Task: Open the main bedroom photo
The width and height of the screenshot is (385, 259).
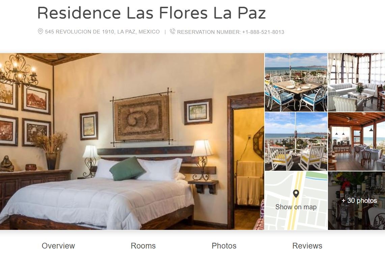Action: (x=132, y=141)
